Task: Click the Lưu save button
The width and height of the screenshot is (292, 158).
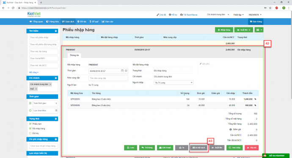Action: (130, 147)
